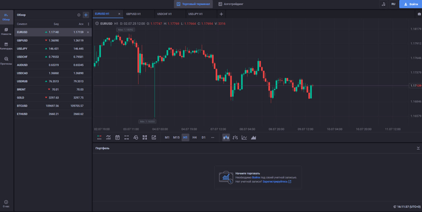The height and width of the screenshot is (212, 422).
Task: Open the Прогнозы forecasts section
Action: click(x=6, y=61)
